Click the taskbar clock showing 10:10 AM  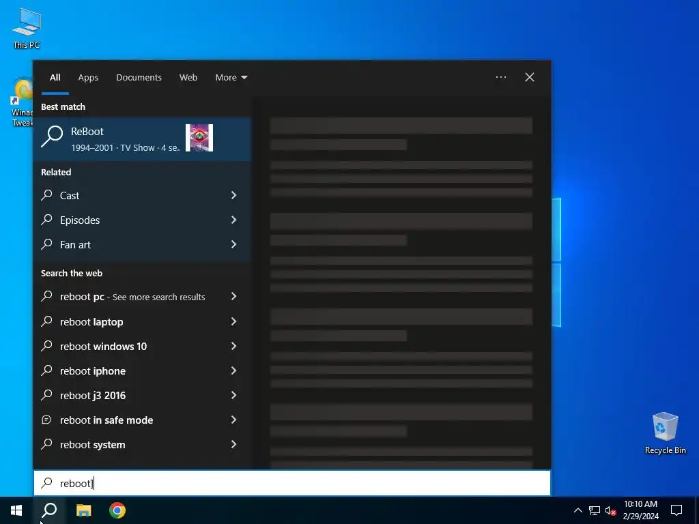pos(640,510)
